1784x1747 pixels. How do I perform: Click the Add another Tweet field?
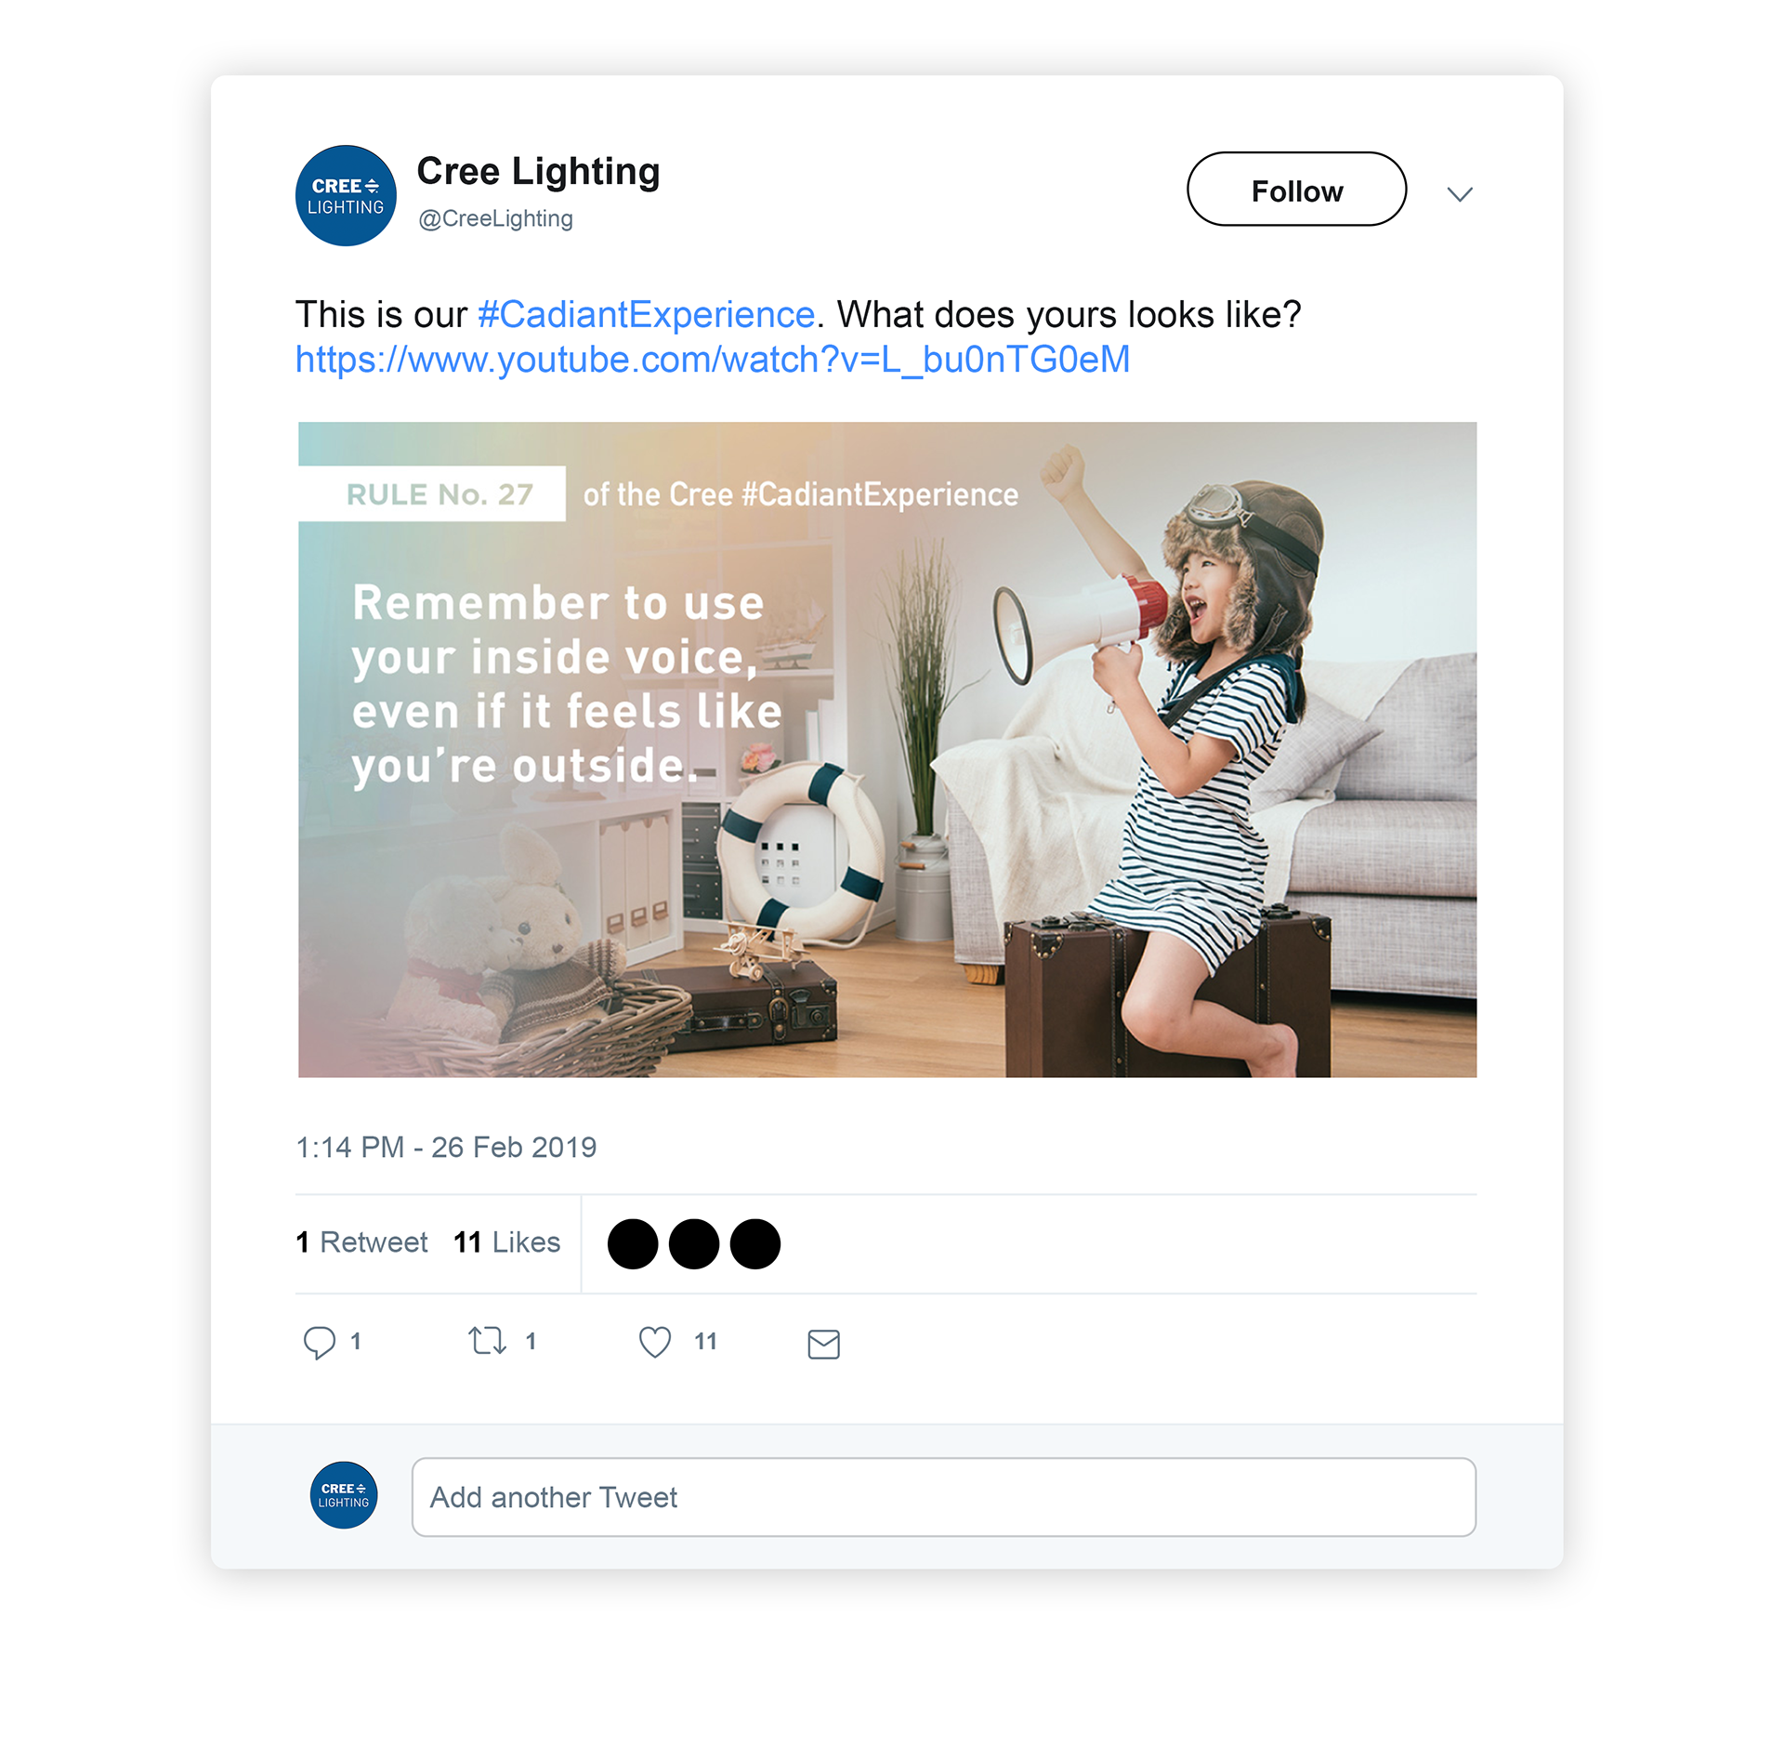coord(944,1497)
